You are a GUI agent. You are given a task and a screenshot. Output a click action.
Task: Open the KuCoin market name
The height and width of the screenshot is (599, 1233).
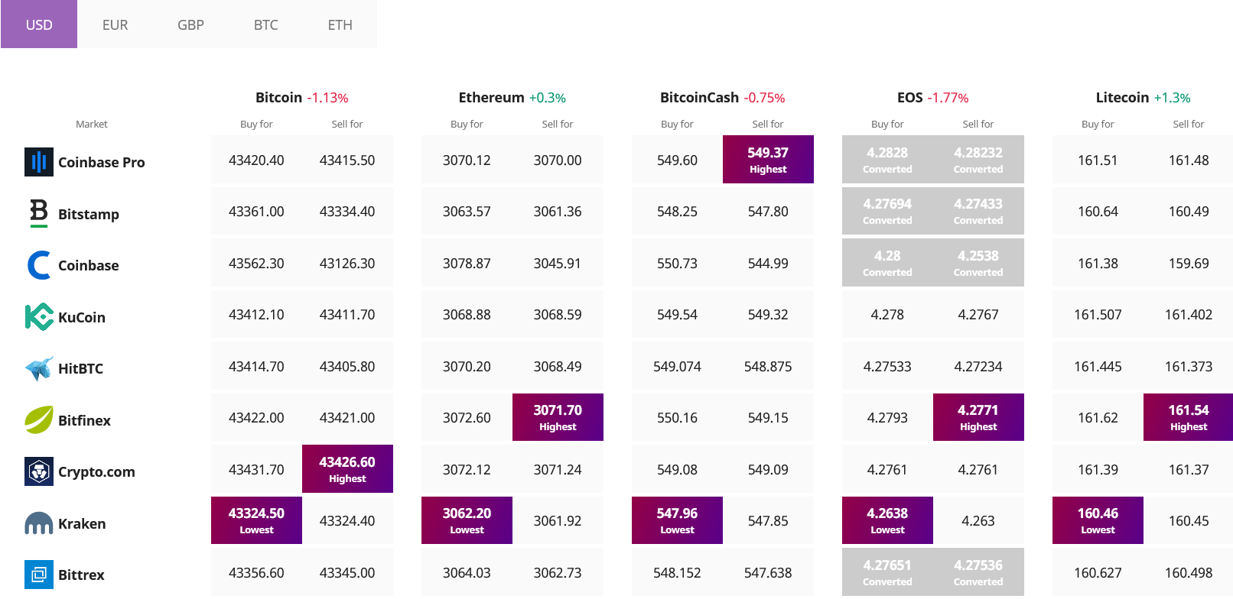(x=82, y=317)
